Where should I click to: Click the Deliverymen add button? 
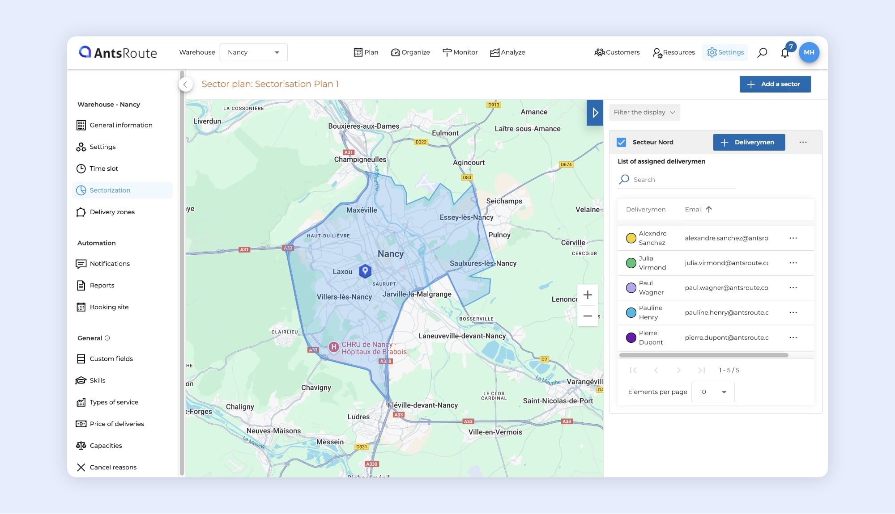(749, 142)
